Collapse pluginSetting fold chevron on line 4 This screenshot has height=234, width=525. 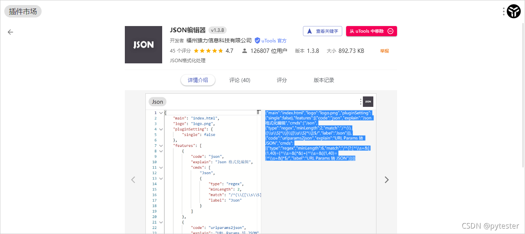coord(161,129)
